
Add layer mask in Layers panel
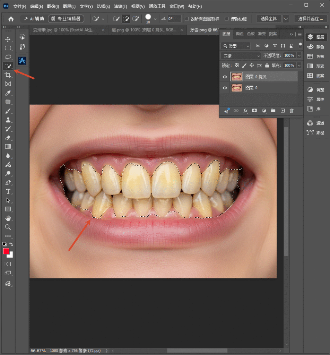tap(254, 111)
